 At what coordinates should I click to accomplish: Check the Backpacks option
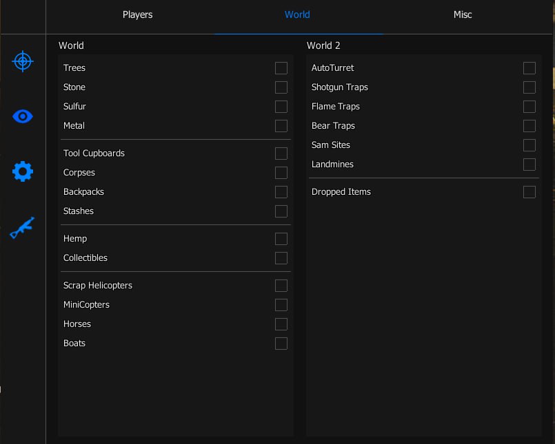(281, 192)
